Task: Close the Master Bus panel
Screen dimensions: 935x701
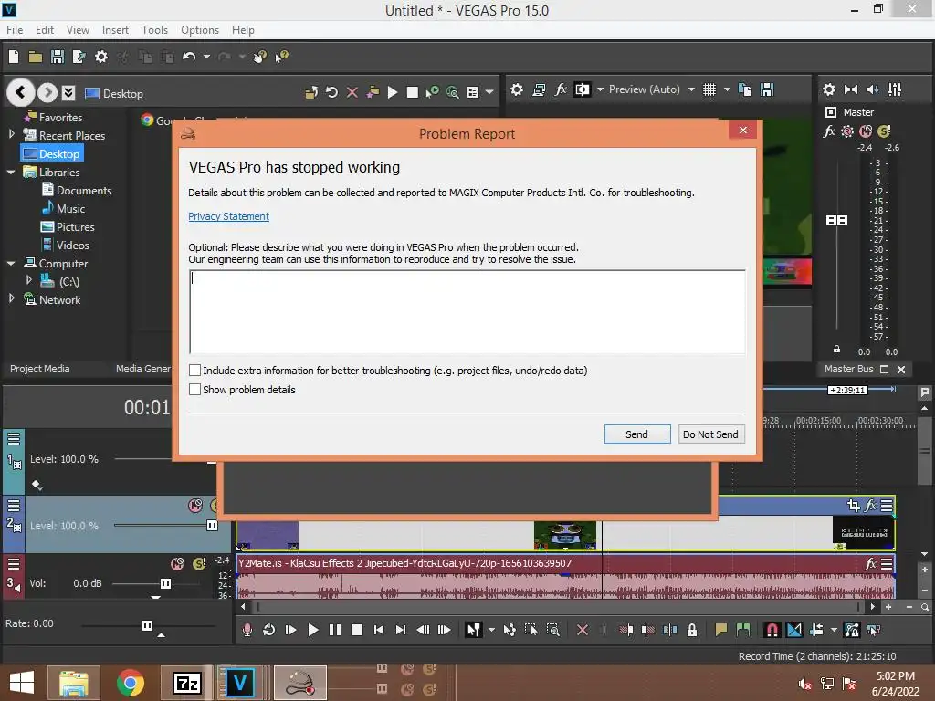Action: (901, 370)
